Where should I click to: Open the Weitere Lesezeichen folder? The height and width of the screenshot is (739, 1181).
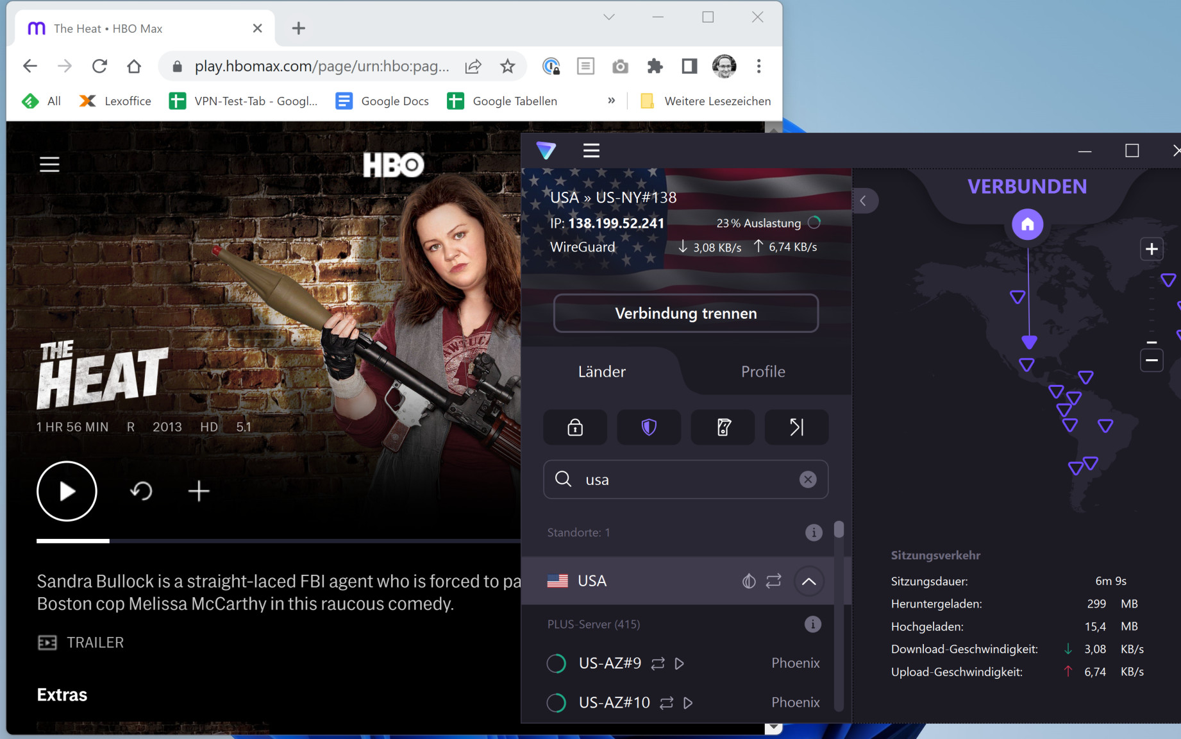point(705,101)
